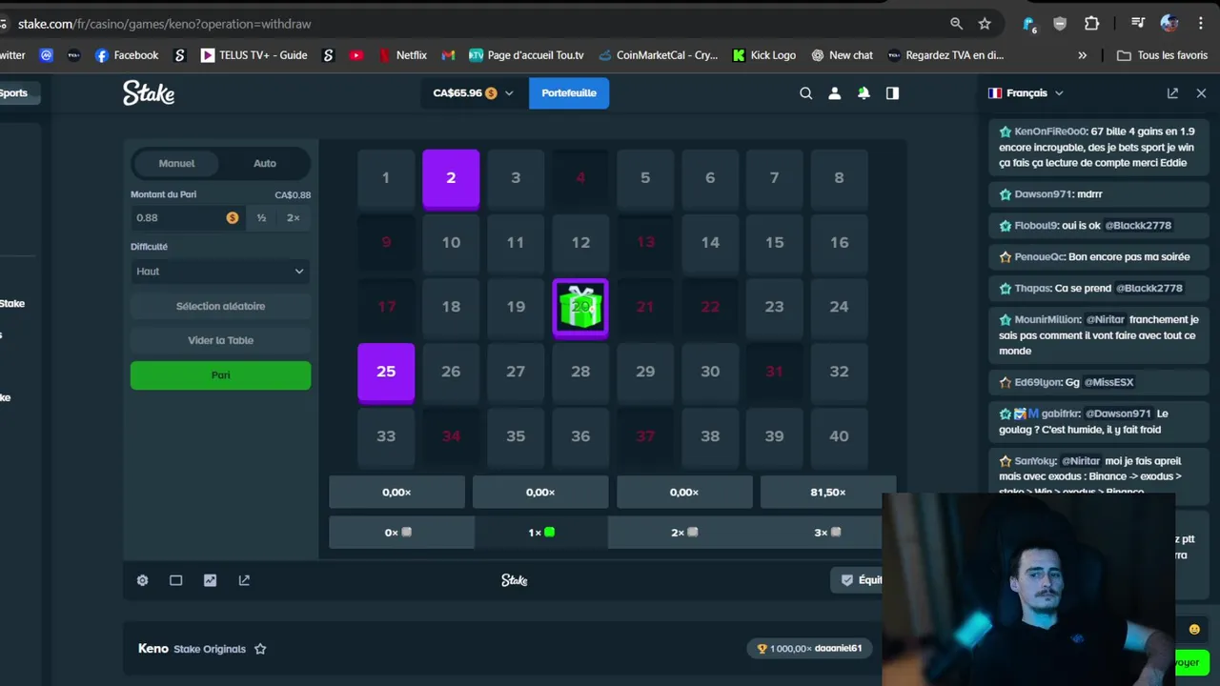The width and height of the screenshot is (1220, 686).
Task: Deselect Keno tile 2
Action: coord(451,177)
